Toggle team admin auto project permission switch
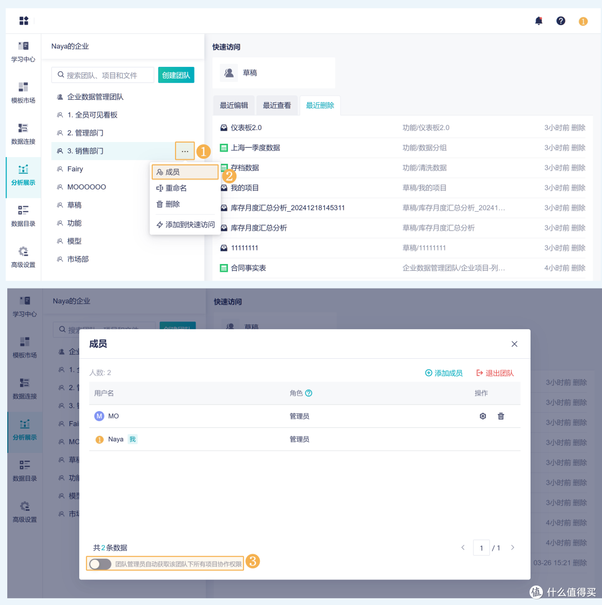 click(x=100, y=564)
